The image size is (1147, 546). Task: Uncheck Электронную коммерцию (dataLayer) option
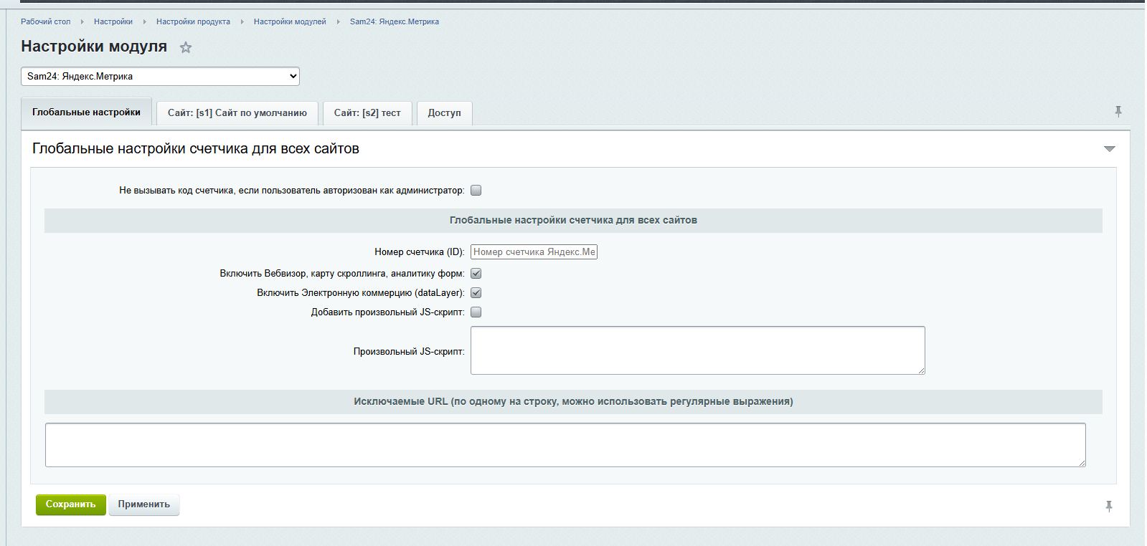(476, 293)
